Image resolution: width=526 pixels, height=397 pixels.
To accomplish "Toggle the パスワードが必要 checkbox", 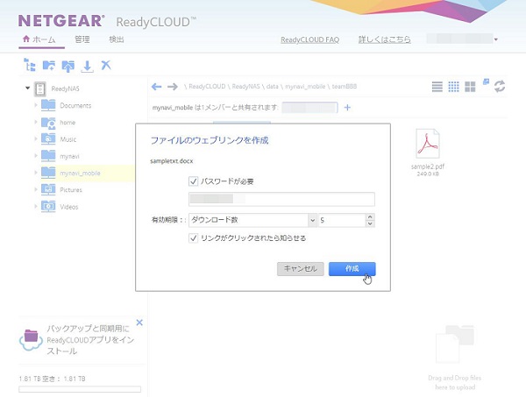I will coord(193,181).
